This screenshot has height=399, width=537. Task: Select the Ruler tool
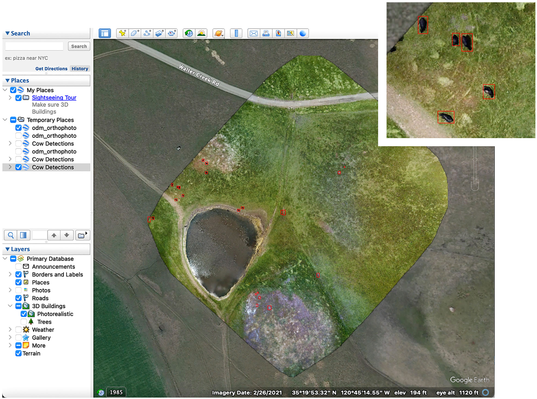click(x=236, y=33)
